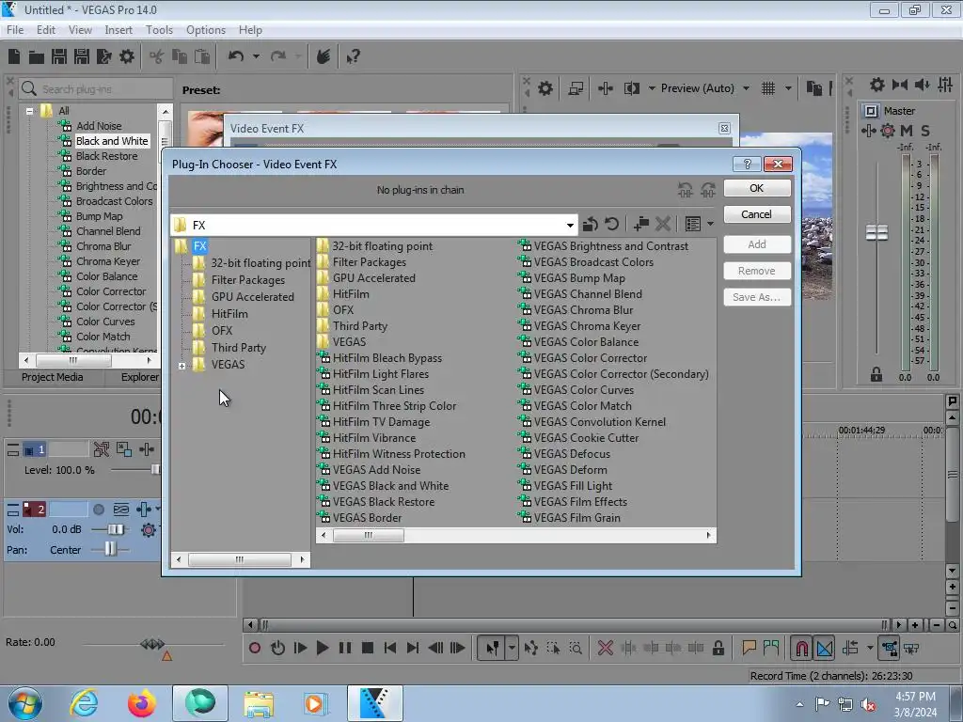Open the FX folder path dropdown
This screenshot has height=722, width=963.
tap(570, 226)
